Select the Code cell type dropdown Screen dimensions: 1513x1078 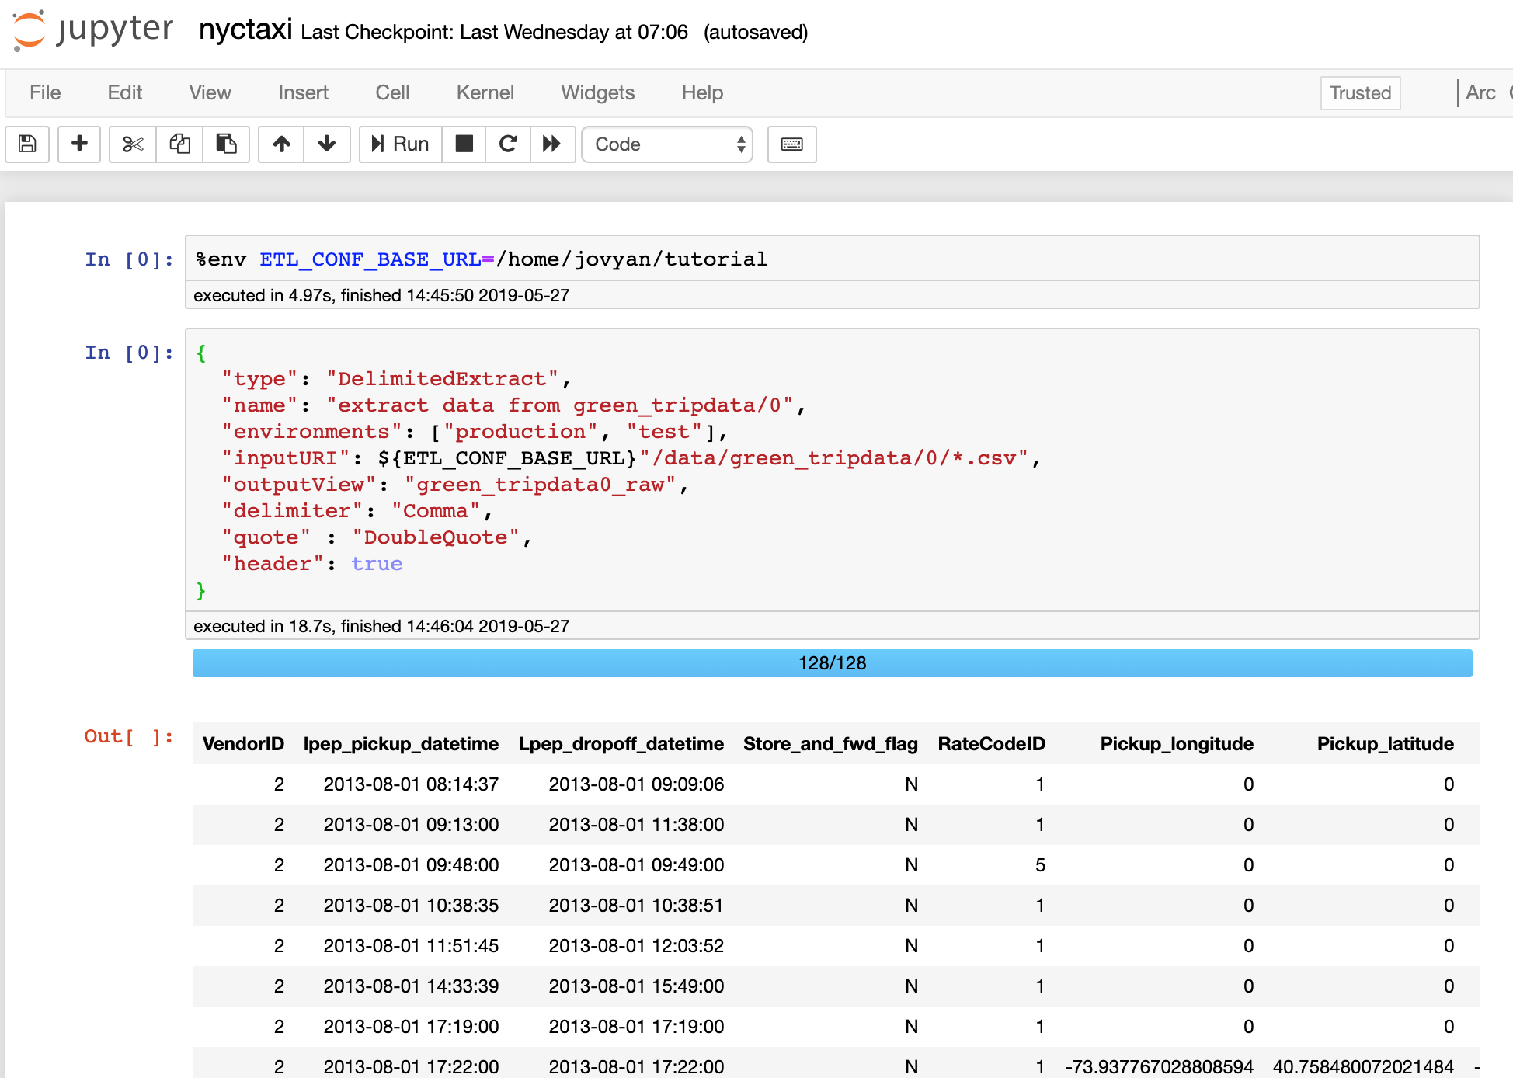point(669,144)
